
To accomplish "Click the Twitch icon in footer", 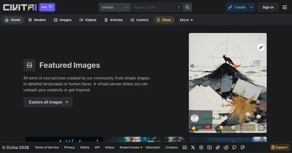I will click(x=243, y=147).
